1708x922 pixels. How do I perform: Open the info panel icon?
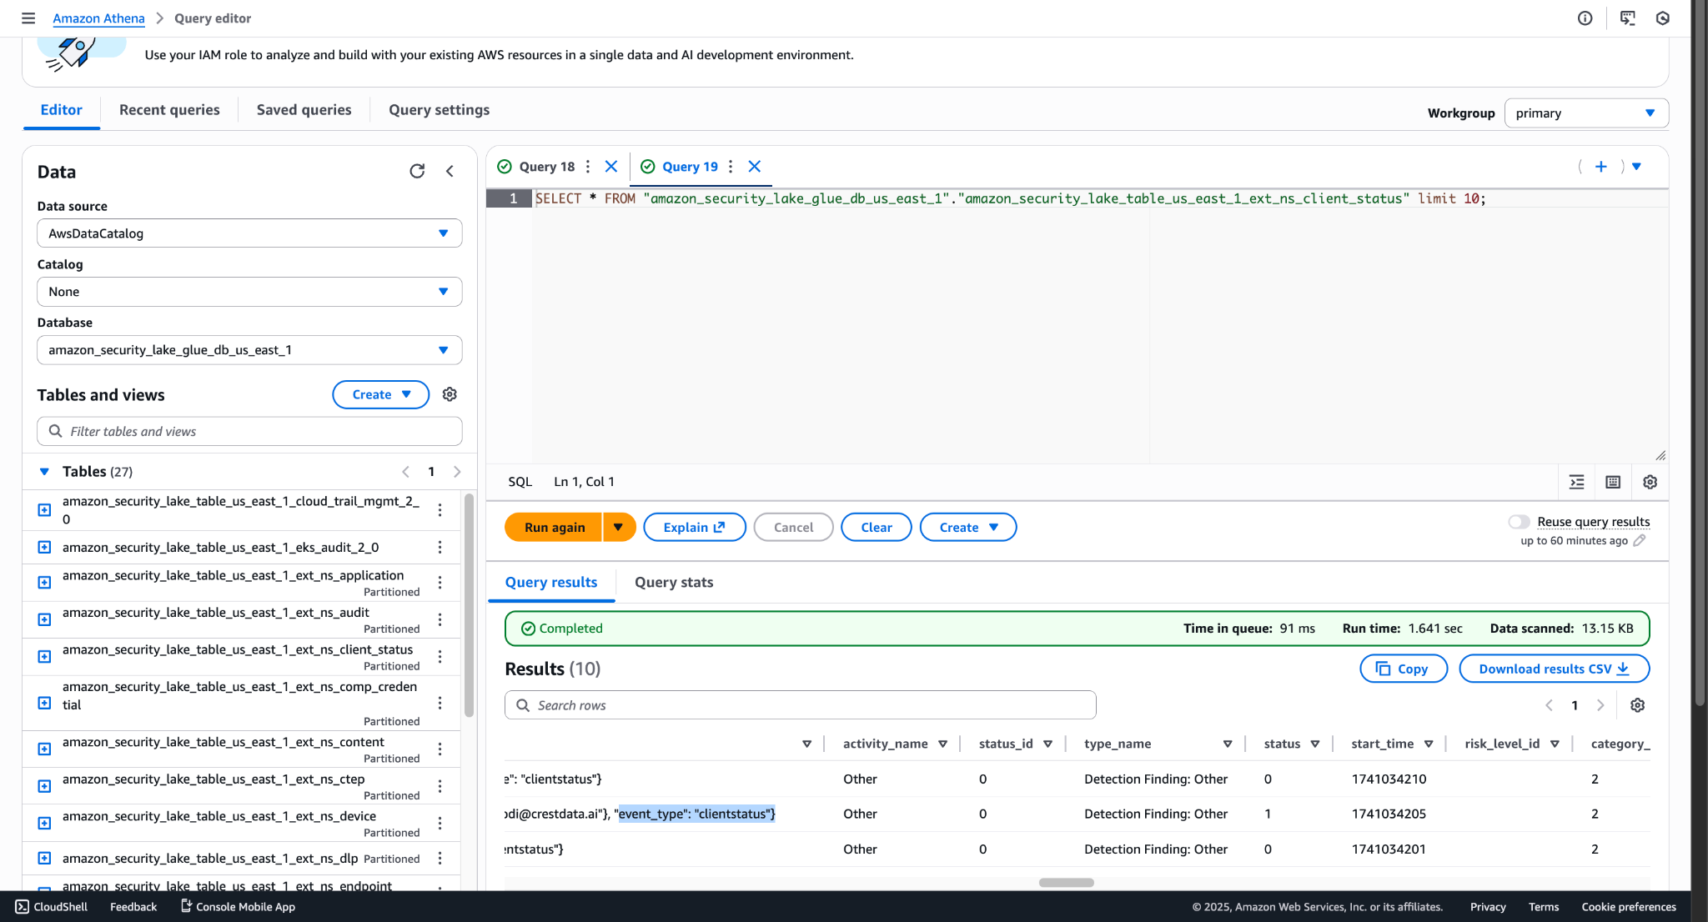tap(1585, 18)
